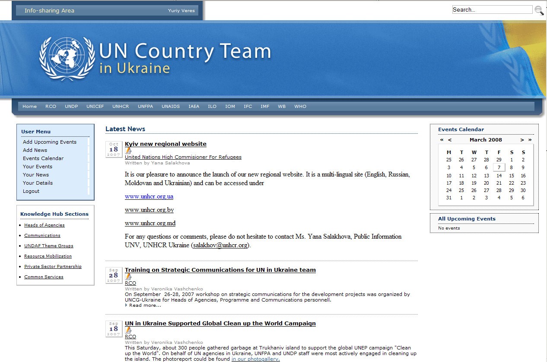Click Yuriy Veres user name
The height and width of the screenshot is (362, 547).
click(x=181, y=11)
